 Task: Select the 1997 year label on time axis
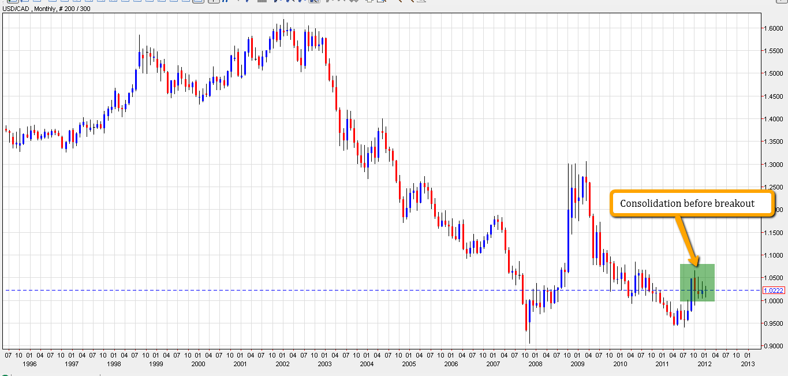pyautogui.click(x=71, y=364)
